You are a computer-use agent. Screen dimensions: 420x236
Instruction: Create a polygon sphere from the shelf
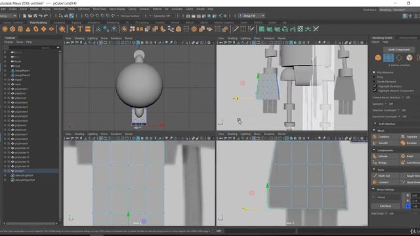(5, 29)
